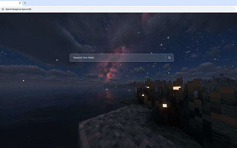Open a new tab with plus icon
Viewport: 237px width, 148px height.
(25, 3)
